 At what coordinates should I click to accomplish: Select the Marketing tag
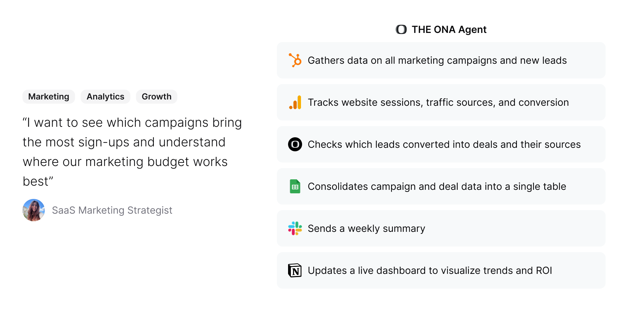pyautogui.click(x=49, y=97)
